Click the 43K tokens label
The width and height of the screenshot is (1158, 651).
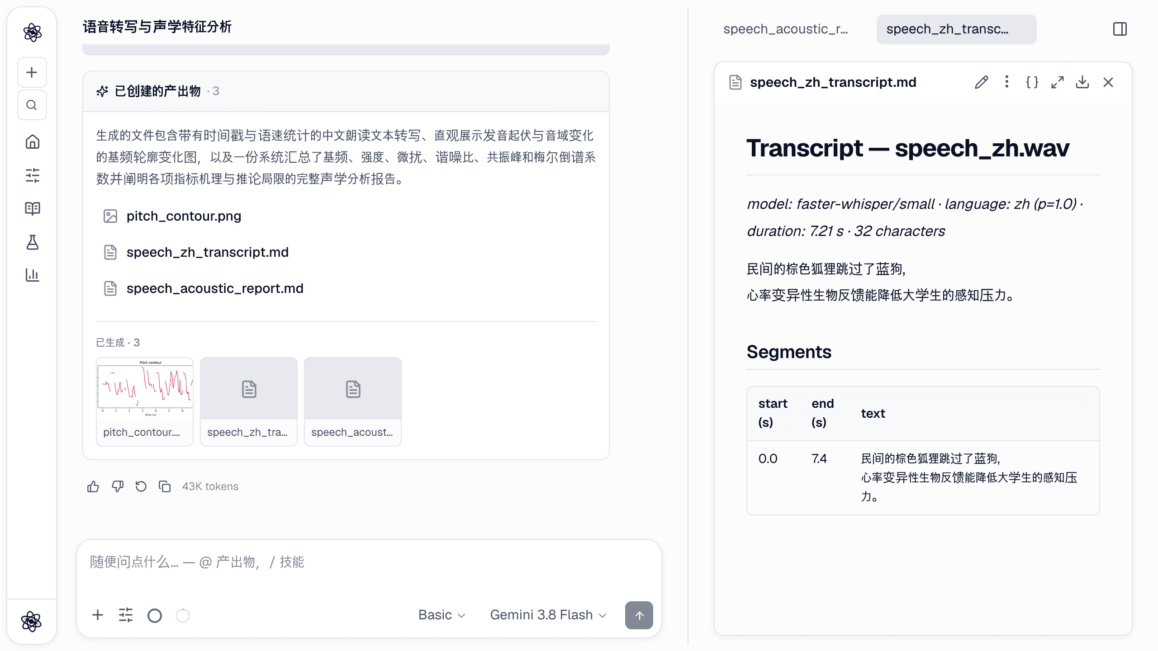click(210, 486)
